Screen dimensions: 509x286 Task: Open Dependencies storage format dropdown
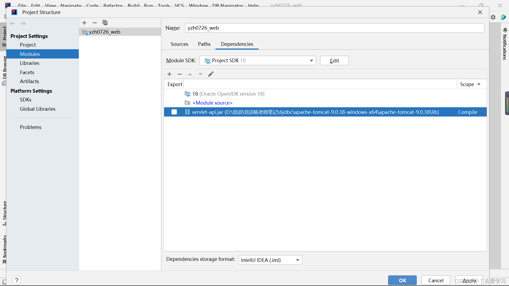click(x=270, y=260)
